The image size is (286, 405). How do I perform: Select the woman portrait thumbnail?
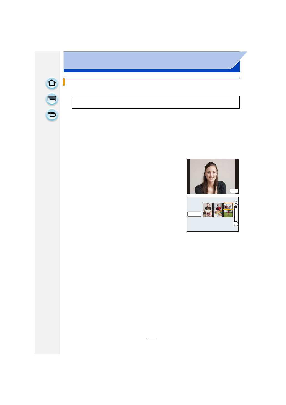(x=208, y=206)
